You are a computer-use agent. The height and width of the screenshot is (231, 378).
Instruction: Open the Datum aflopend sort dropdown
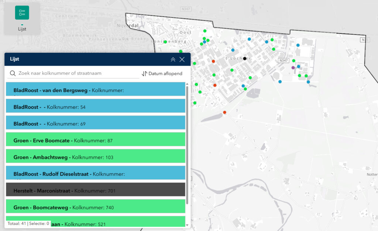coord(165,74)
